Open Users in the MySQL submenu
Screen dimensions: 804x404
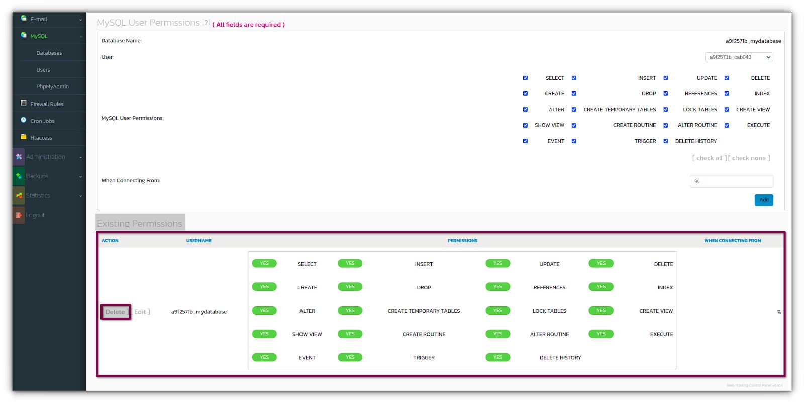[x=43, y=70]
